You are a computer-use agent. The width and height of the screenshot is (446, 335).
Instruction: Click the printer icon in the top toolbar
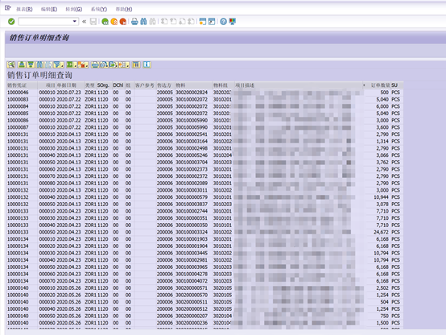[x=134, y=22]
